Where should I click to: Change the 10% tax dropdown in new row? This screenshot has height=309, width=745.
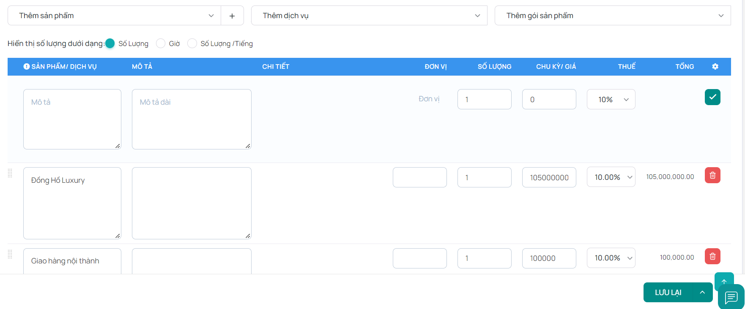[611, 100]
